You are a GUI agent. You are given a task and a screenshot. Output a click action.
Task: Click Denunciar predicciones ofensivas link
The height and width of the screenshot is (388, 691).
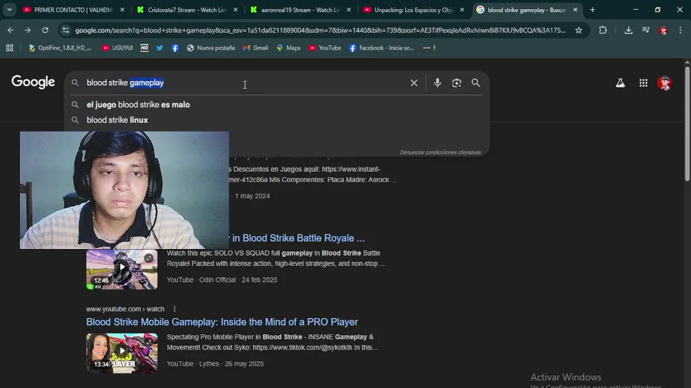440,153
